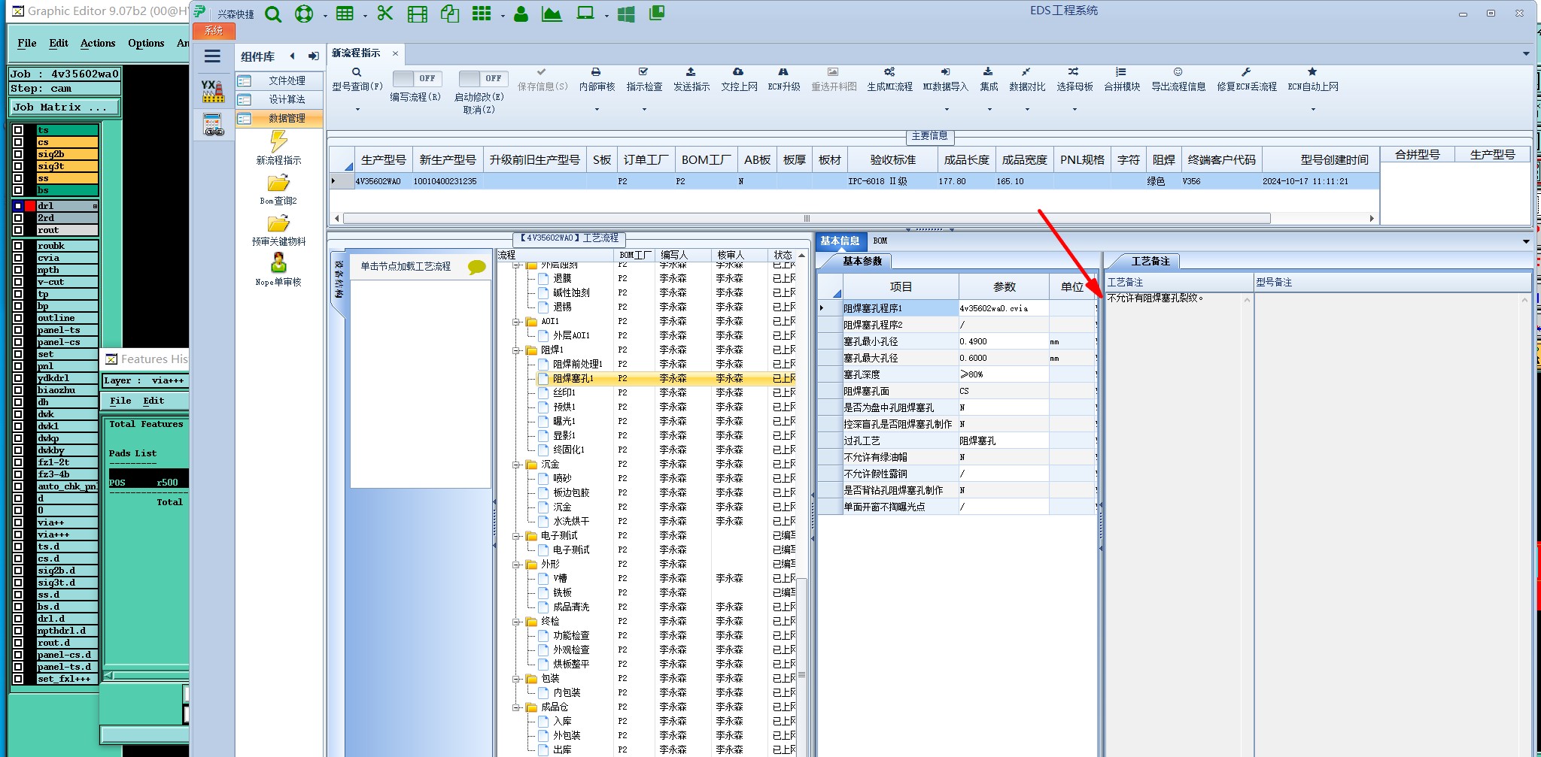Click 型号查询(F) search tool
This screenshot has height=757, width=1541.
tap(357, 79)
